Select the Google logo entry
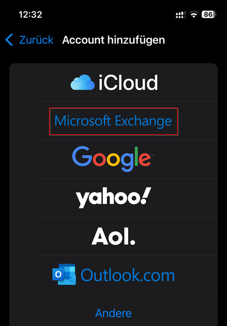The image size is (227, 326). (112, 159)
